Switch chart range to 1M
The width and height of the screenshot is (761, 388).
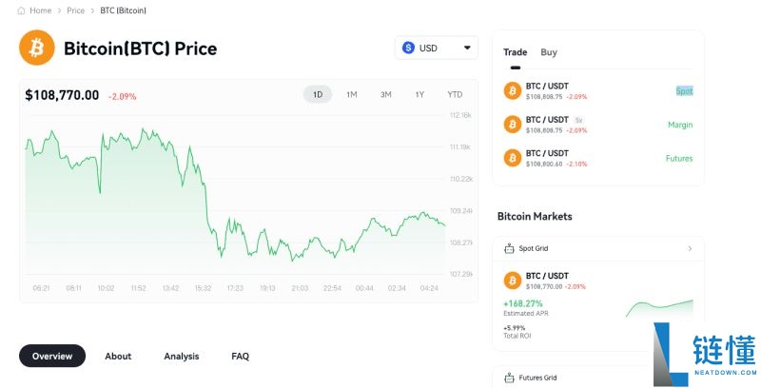tap(352, 94)
